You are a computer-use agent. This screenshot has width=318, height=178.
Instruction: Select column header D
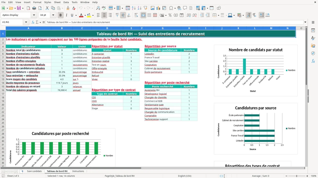click(x=107, y=28)
